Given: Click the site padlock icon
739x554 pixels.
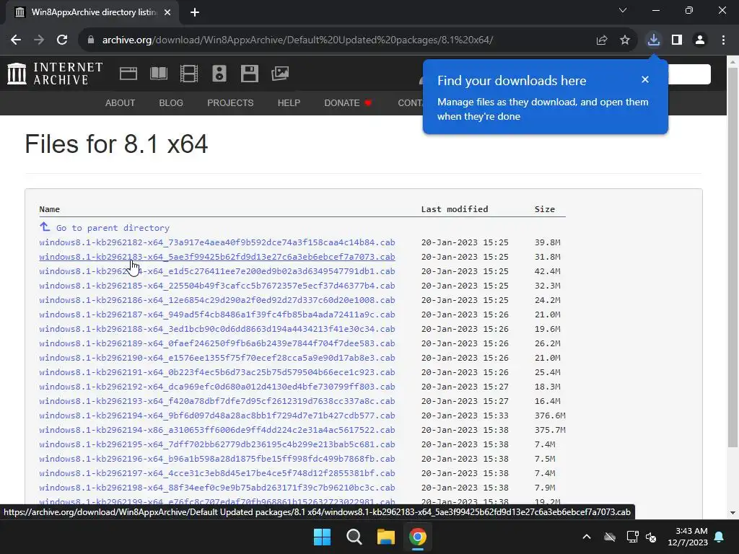Looking at the screenshot, I should click(91, 40).
